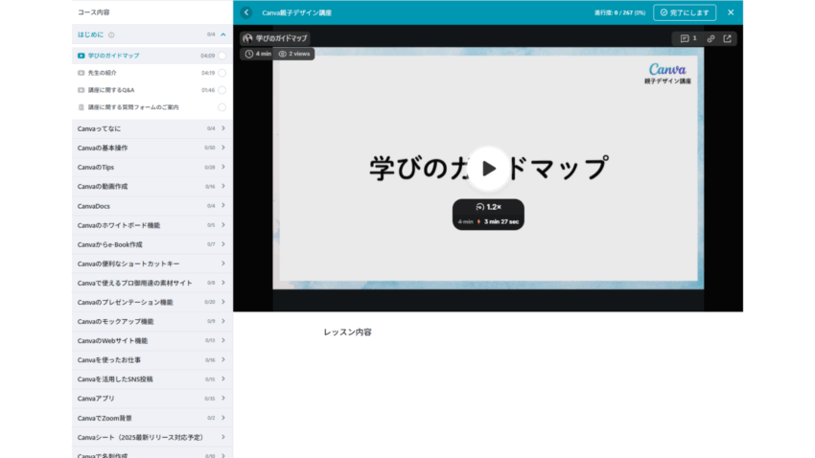This screenshot has width=815, height=458.
Task: Close the course viewer with X
Action: click(x=731, y=12)
